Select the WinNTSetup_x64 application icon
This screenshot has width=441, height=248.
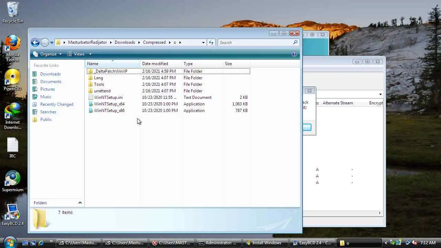pos(90,104)
